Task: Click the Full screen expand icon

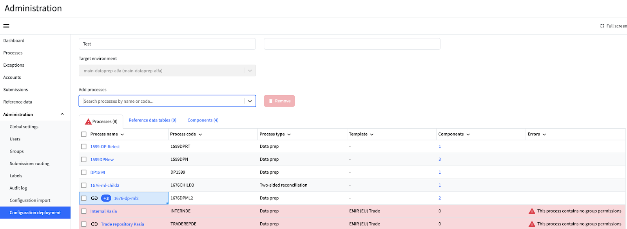Action: [602, 26]
